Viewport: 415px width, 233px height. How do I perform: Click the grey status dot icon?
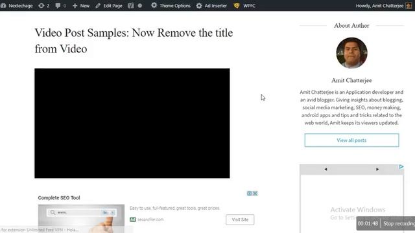(x=140, y=6)
